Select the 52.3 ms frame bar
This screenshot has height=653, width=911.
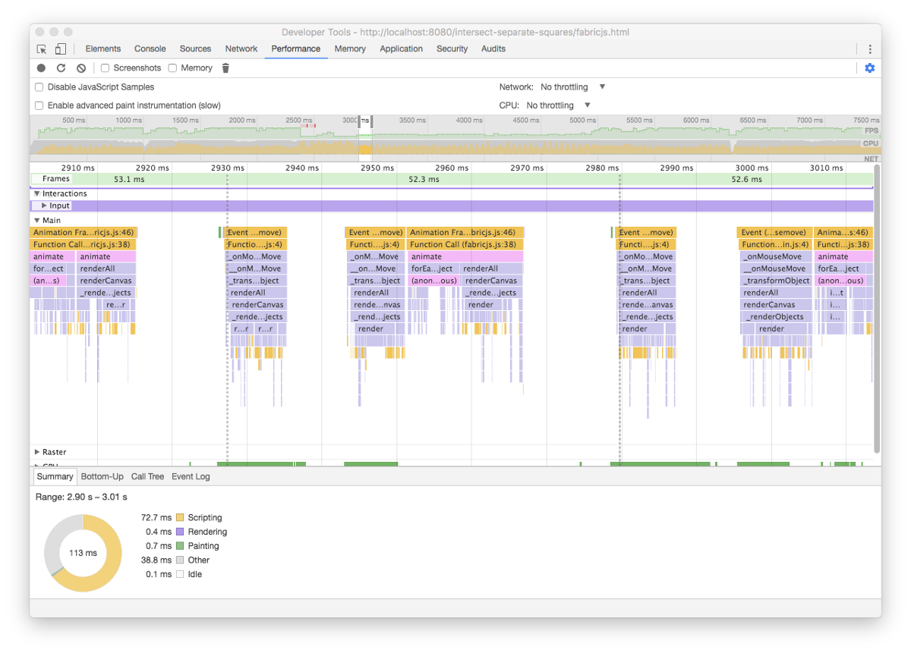(x=423, y=179)
